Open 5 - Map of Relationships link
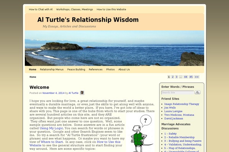229x152 pixels. 180,148
